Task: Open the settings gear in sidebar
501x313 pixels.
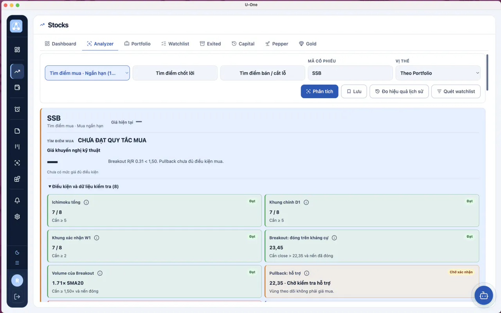Action: coord(17,217)
